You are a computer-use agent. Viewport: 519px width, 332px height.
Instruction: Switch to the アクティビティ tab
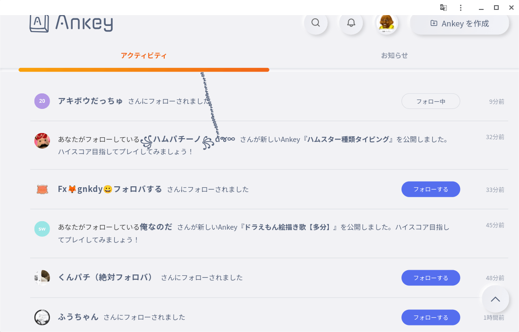coord(143,56)
